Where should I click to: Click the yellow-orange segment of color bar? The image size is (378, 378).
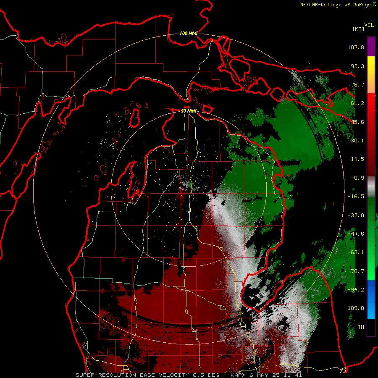(x=371, y=75)
